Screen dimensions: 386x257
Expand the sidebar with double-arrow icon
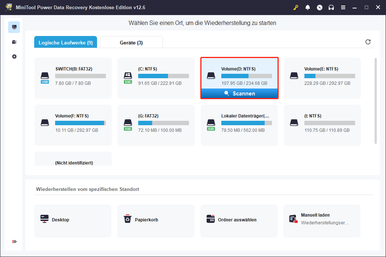(14, 242)
